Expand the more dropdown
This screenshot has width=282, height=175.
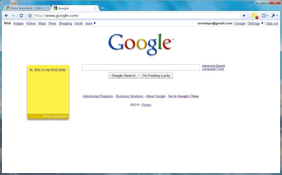(90, 23)
